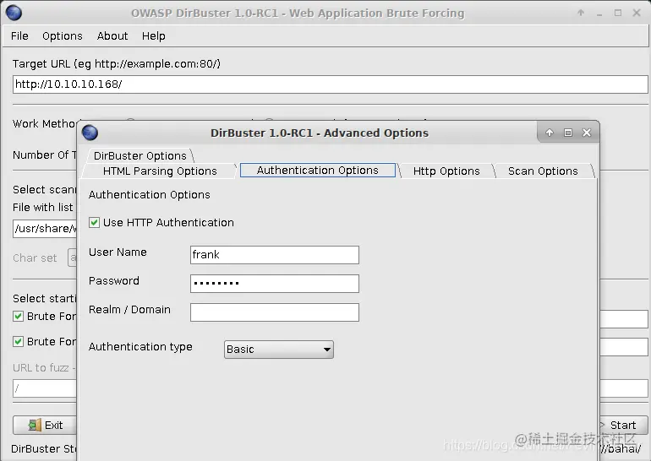
Task: Toggle the first Brute Force checkbox in main window
Action: pos(18,317)
